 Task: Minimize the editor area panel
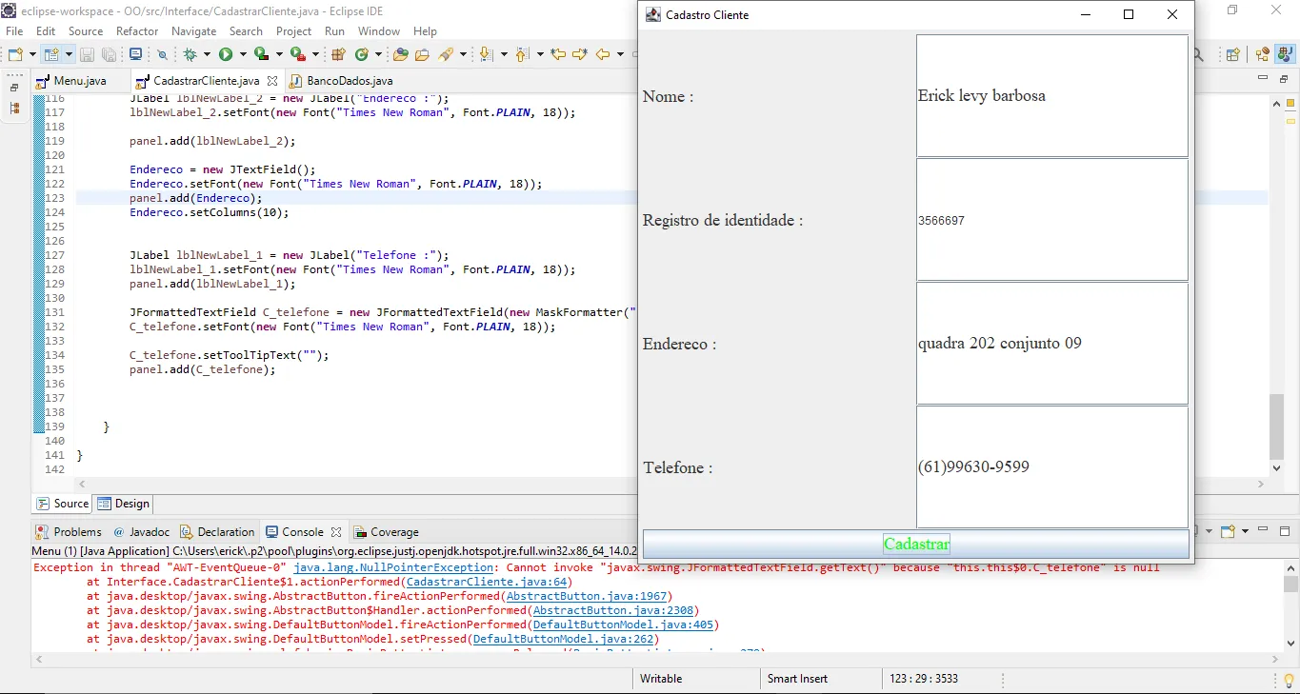click(x=1263, y=77)
